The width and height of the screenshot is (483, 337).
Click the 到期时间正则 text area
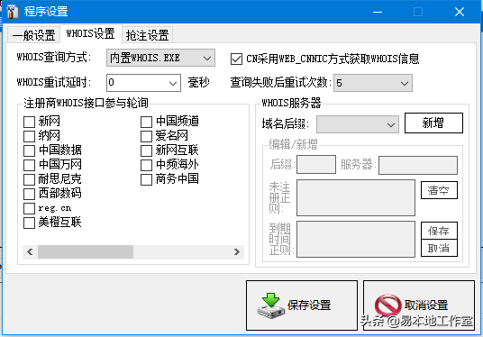[356, 239]
